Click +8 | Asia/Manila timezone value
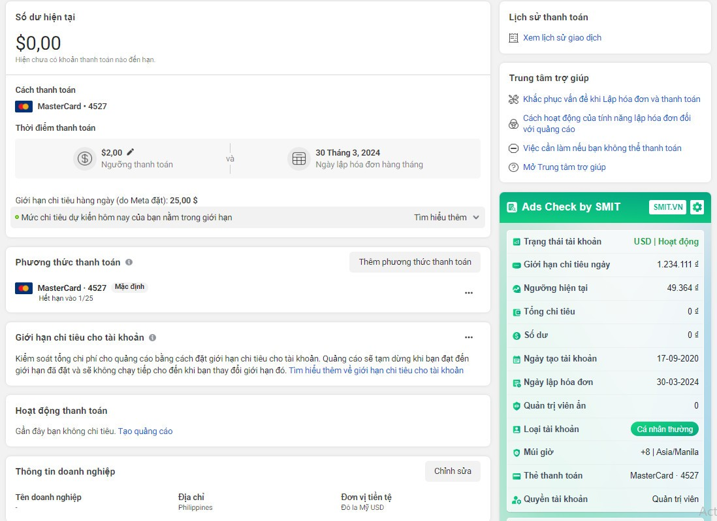The width and height of the screenshot is (717, 521). (669, 452)
